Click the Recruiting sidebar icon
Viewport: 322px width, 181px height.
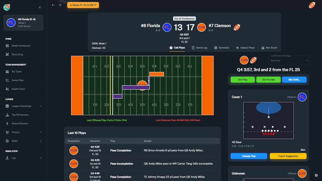(7, 55)
